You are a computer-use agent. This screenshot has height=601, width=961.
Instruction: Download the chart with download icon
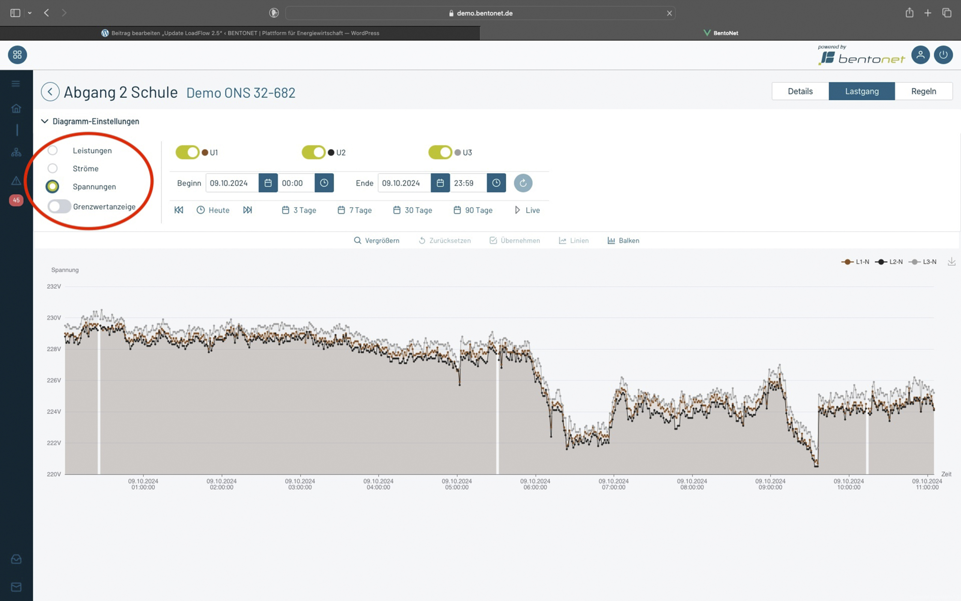pos(952,261)
